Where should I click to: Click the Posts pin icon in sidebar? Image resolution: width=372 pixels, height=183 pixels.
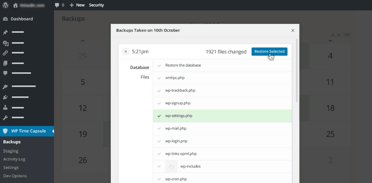point(5,32)
